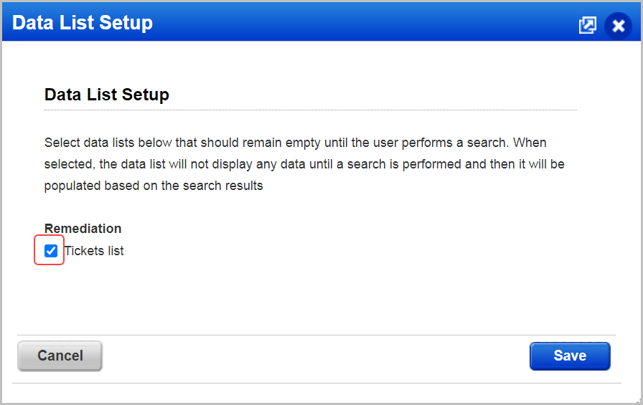Close the Data List Setup dialog
The image size is (643, 405).
point(618,26)
